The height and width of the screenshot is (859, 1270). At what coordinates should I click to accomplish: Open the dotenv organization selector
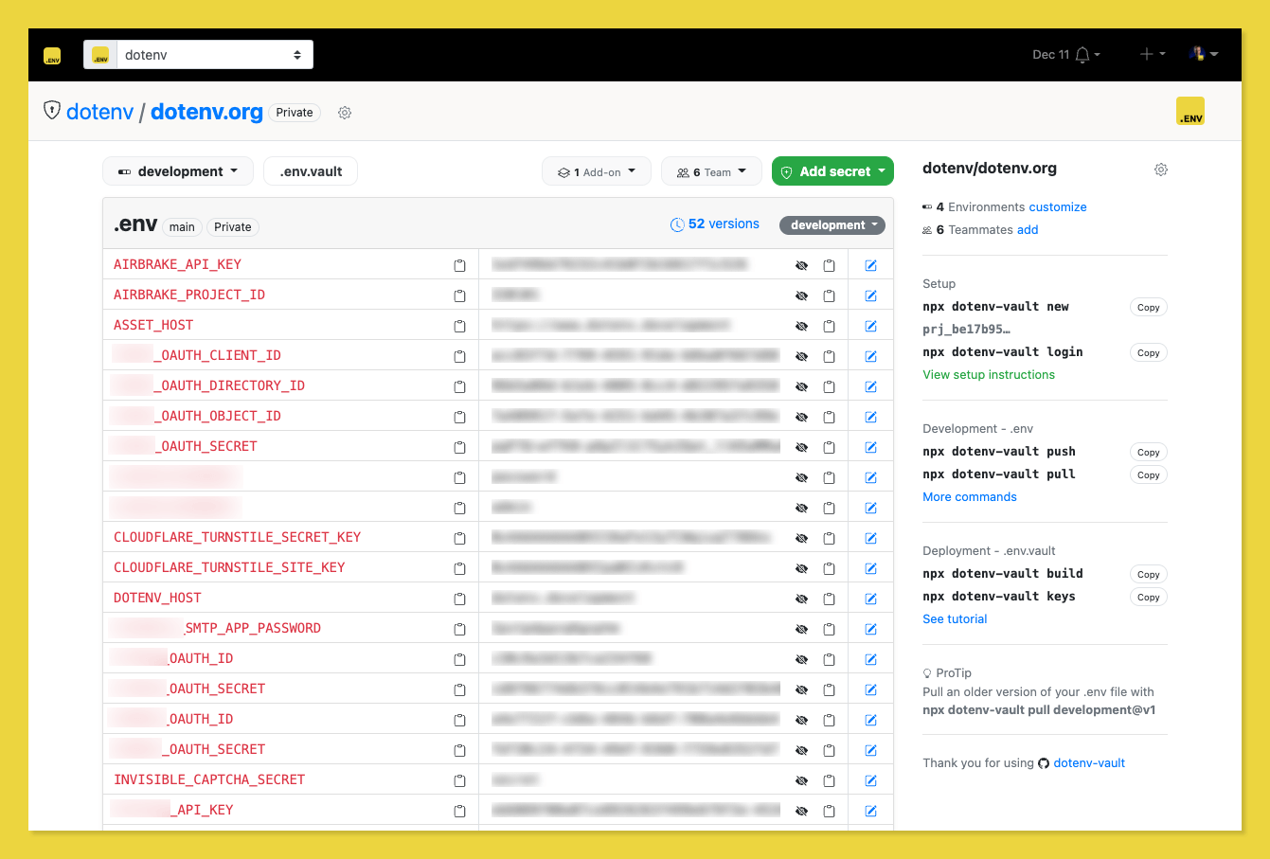coord(198,55)
